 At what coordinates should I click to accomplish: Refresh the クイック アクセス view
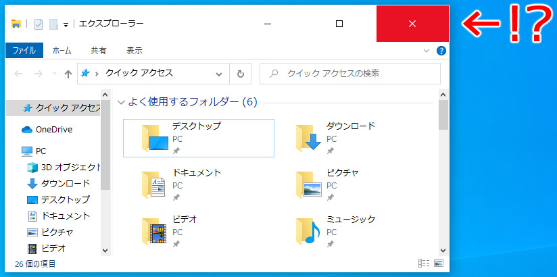coord(241,74)
